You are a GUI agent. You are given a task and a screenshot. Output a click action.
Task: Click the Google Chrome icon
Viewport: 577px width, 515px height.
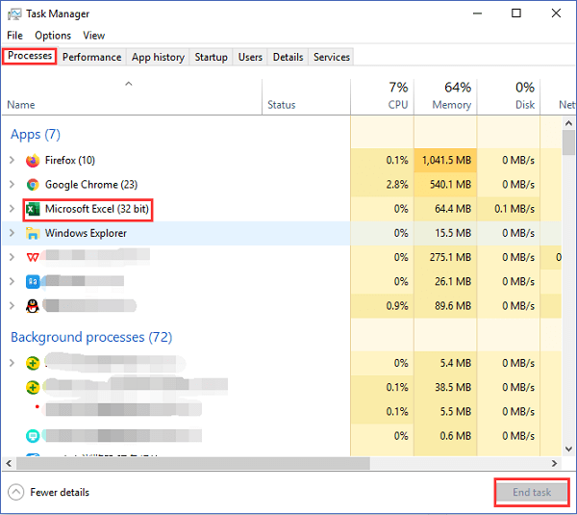tap(33, 185)
